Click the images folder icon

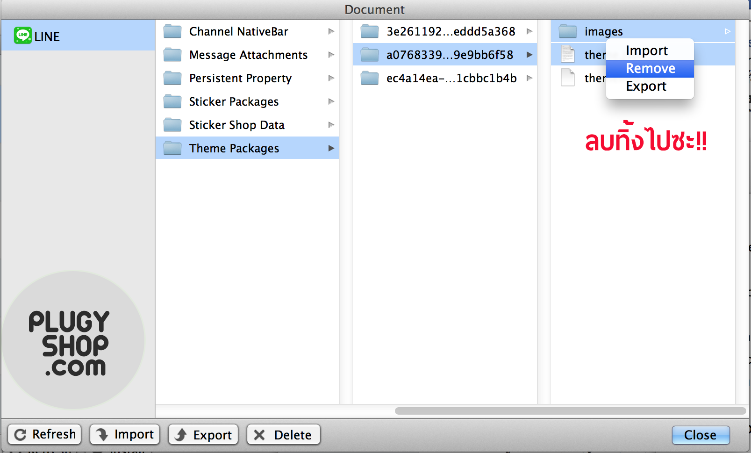(x=568, y=31)
